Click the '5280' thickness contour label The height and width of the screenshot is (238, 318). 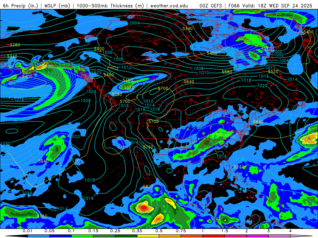tap(15, 45)
